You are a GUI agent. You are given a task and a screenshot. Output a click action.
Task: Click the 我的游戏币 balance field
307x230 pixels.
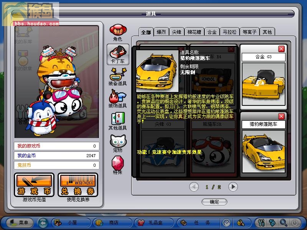click(56, 146)
